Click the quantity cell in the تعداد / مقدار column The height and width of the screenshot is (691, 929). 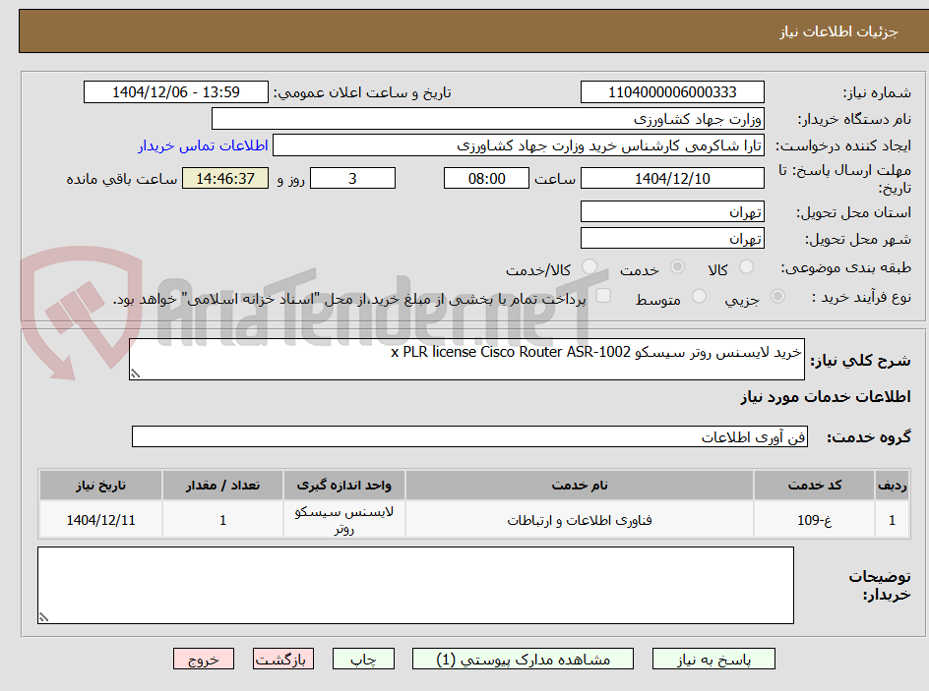pos(222,520)
